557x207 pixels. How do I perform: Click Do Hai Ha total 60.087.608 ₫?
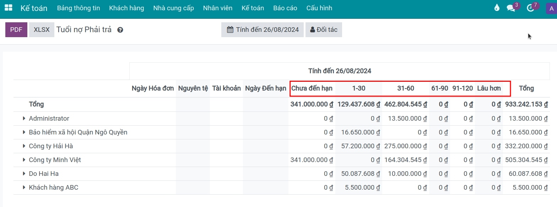coord(528,173)
